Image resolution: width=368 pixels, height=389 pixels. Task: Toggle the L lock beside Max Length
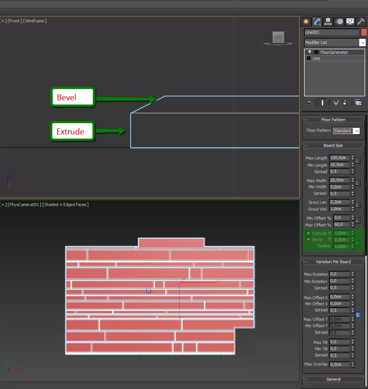click(x=357, y=161)
